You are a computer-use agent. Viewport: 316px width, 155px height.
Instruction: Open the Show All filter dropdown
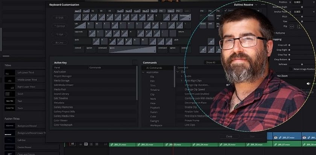[212, 62]
